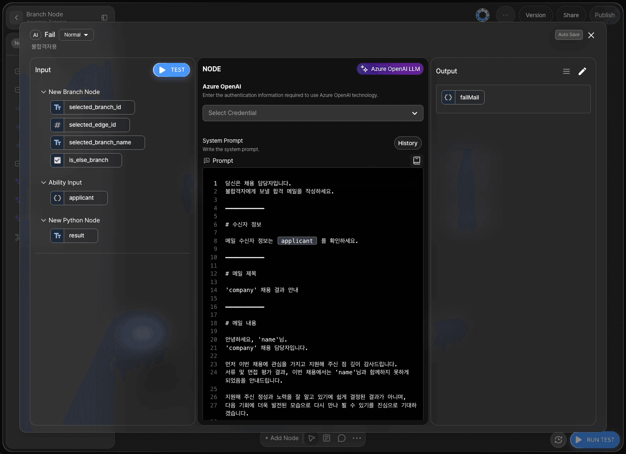
Task: Open the profile avatar icon
Action: pyautogui.click(x=483, y=15)
